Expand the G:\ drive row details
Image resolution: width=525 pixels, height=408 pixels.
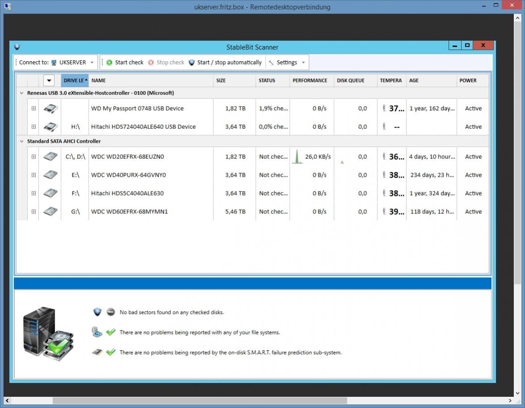34,211
